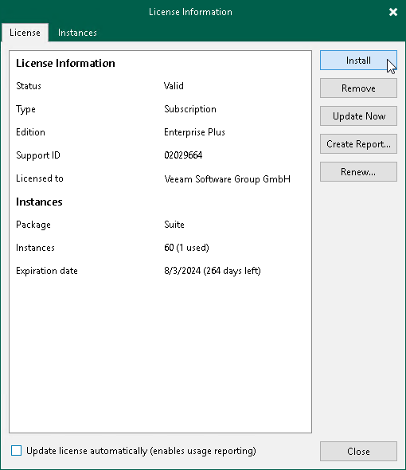Viewport: 406px width, 470px height.
Task: Click the Status value Valid
Action: coord(174,86)
